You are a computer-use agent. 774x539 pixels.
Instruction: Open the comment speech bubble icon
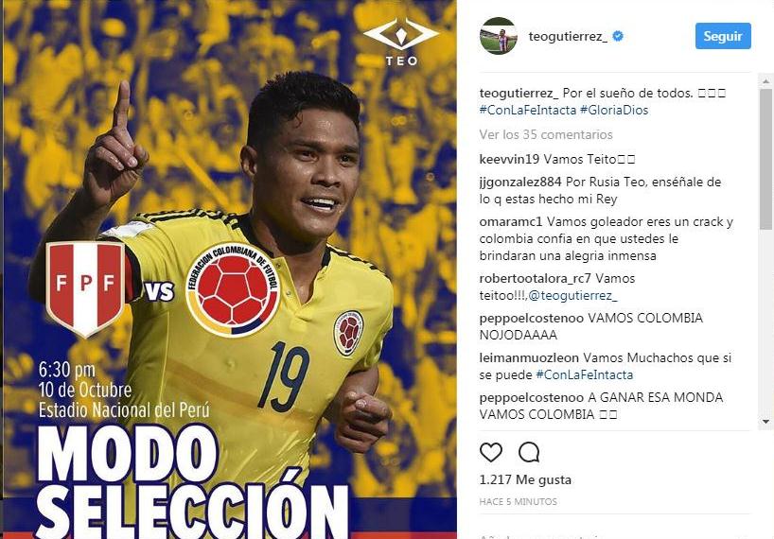[x=529, y=452]
